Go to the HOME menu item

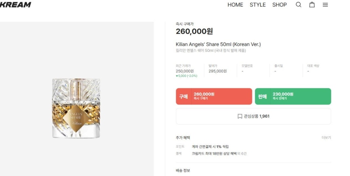[x=235, y=5]
